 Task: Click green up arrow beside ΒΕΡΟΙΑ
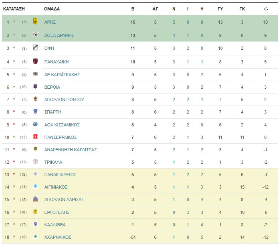tap(14, 87)
